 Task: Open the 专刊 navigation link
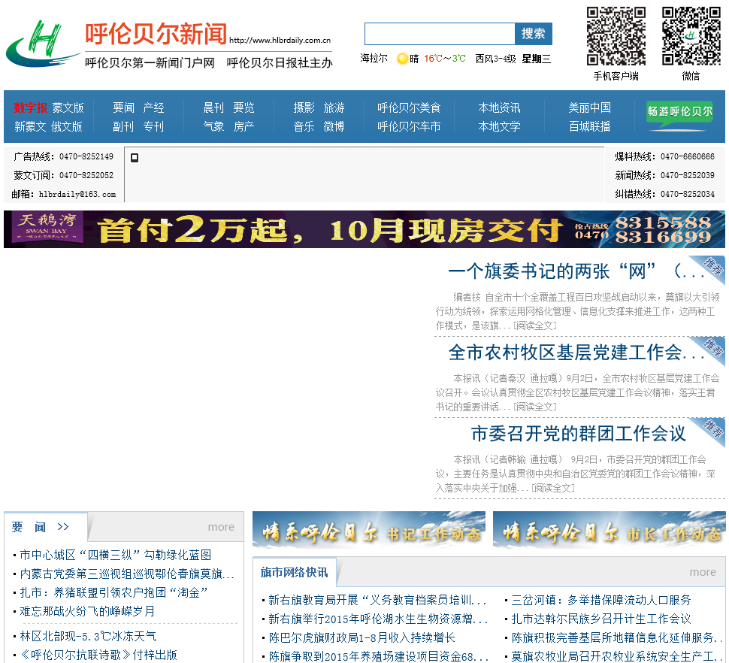click(153, 126)
